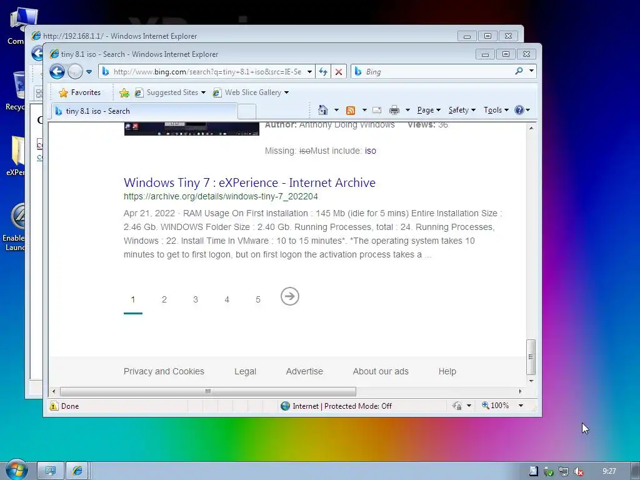Viewport: 640px width, 480px height.
Task: Click the Home icon in command bar
Action: click(x=323, y=110)
